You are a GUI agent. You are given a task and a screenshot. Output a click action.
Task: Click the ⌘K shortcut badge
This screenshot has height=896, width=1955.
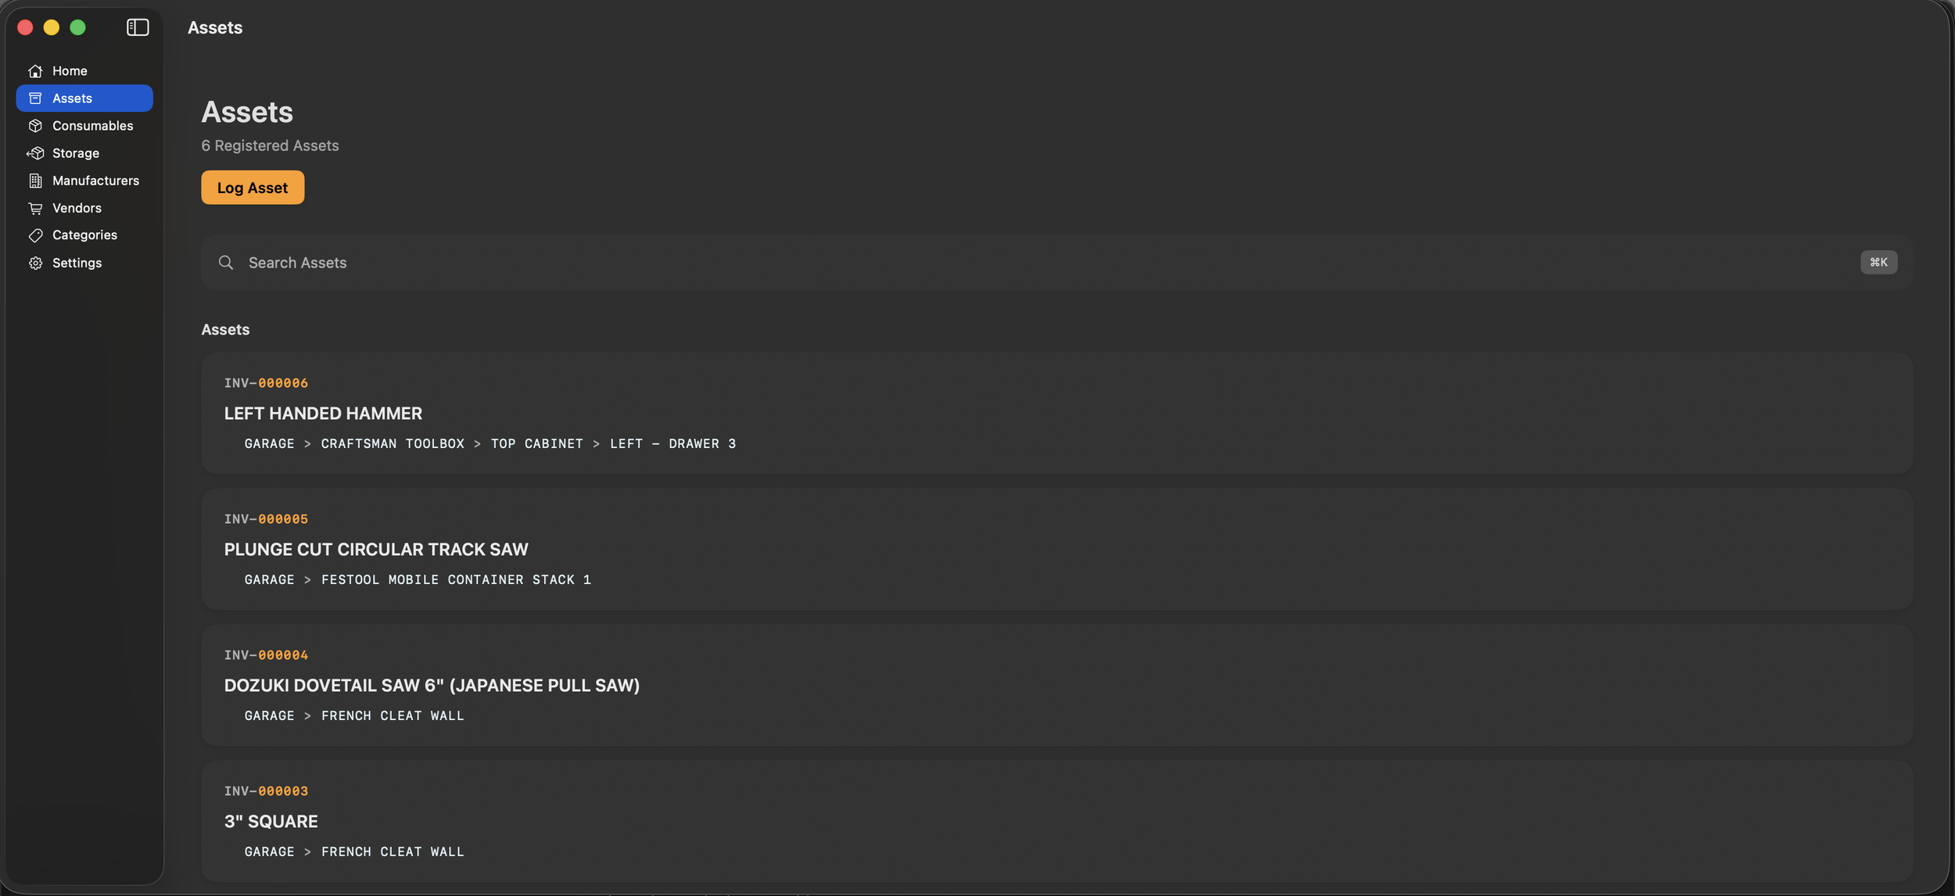coord(1878,263)
